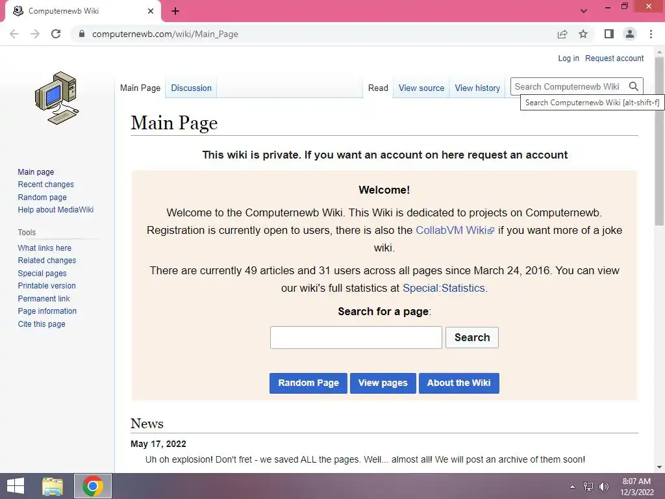Viewport: 665px width, 499px height.
Task: Open the tab search chevron
Action: [x=584, y=11]
